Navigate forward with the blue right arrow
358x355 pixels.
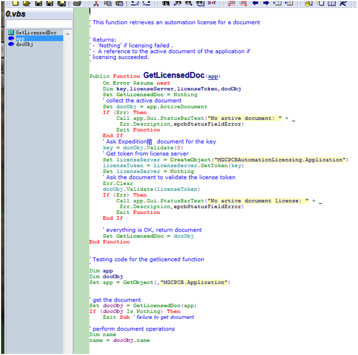266,3
